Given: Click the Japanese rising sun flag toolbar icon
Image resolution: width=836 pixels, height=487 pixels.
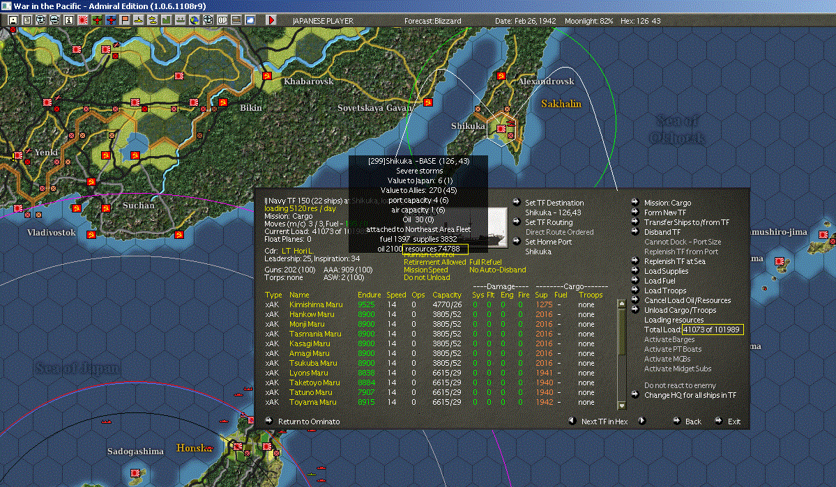Looking at the screenshot, I should 83,20.
